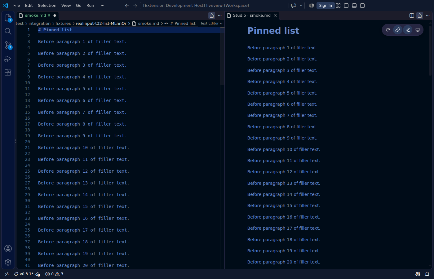
Task: Expand the overflow menu after Run
Action: coord(103,5)
